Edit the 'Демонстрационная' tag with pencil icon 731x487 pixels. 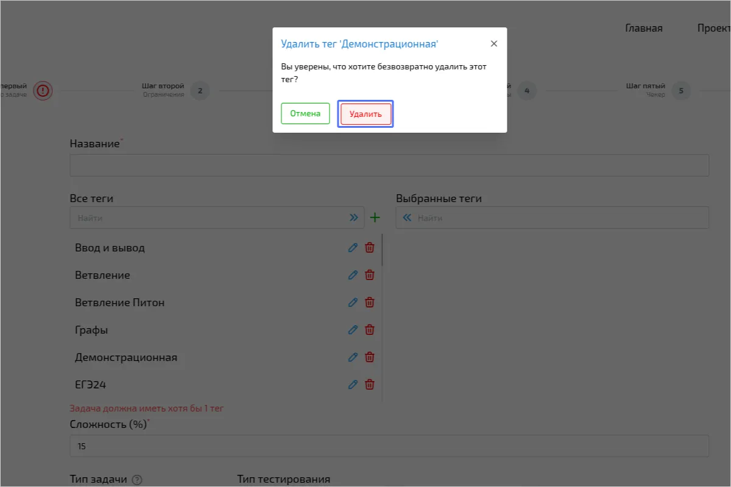tap(353, 357)
